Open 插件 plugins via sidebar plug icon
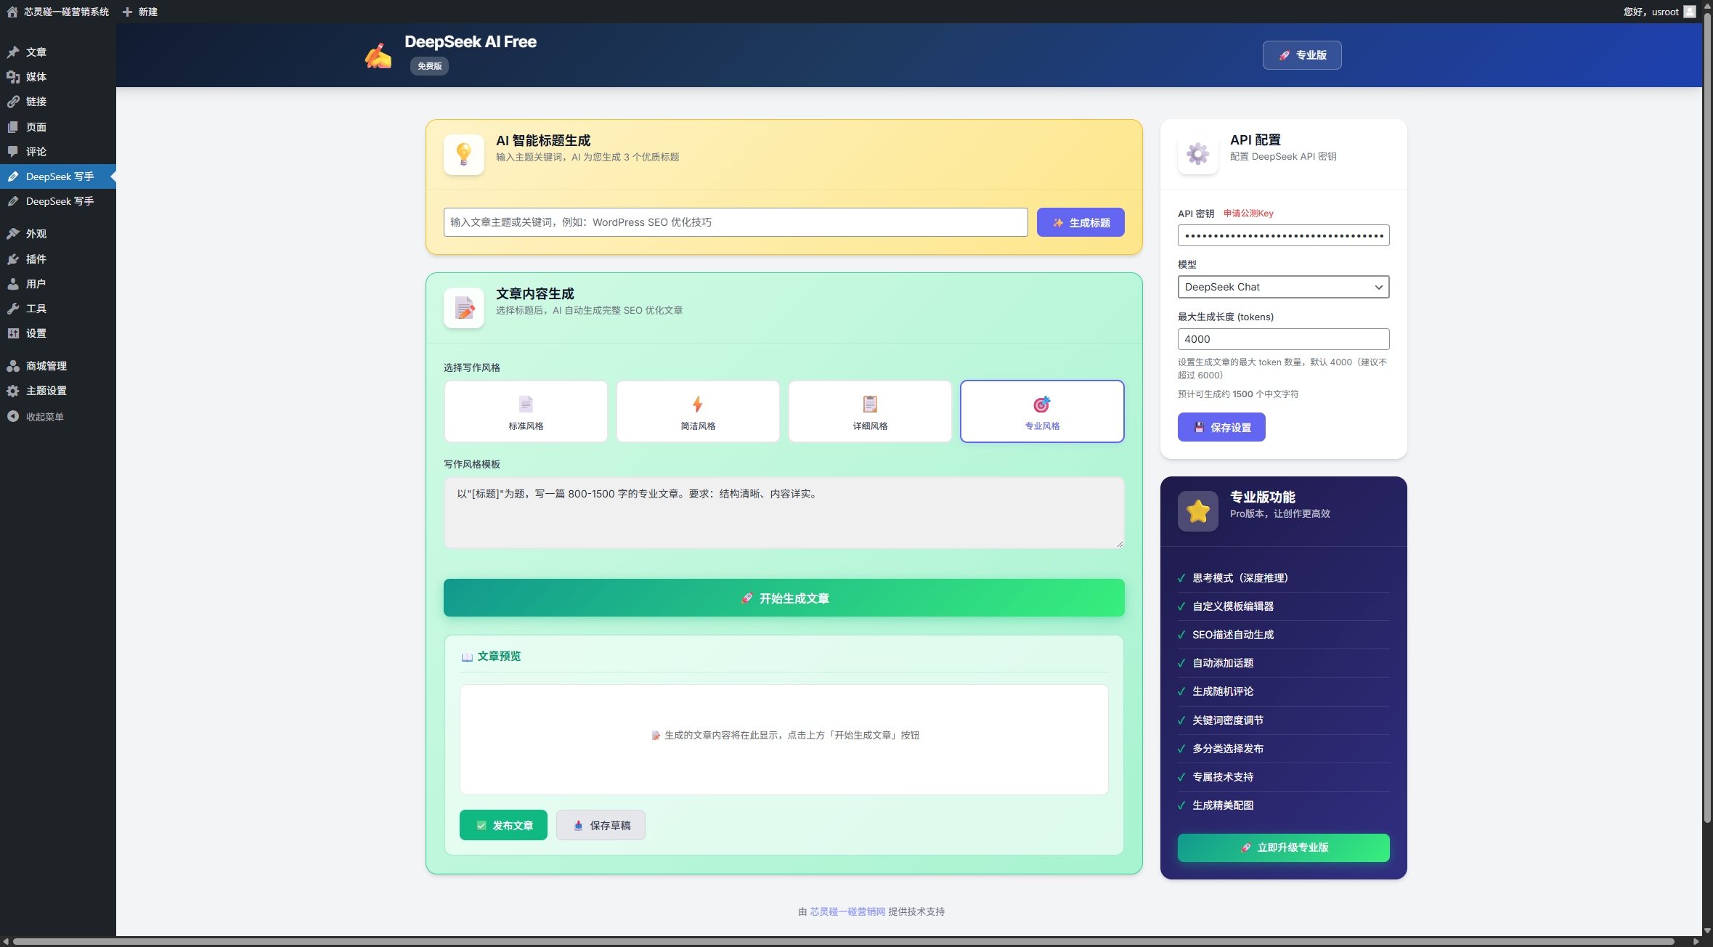Viewport: 1713px width, 947px height. [13, 259]
